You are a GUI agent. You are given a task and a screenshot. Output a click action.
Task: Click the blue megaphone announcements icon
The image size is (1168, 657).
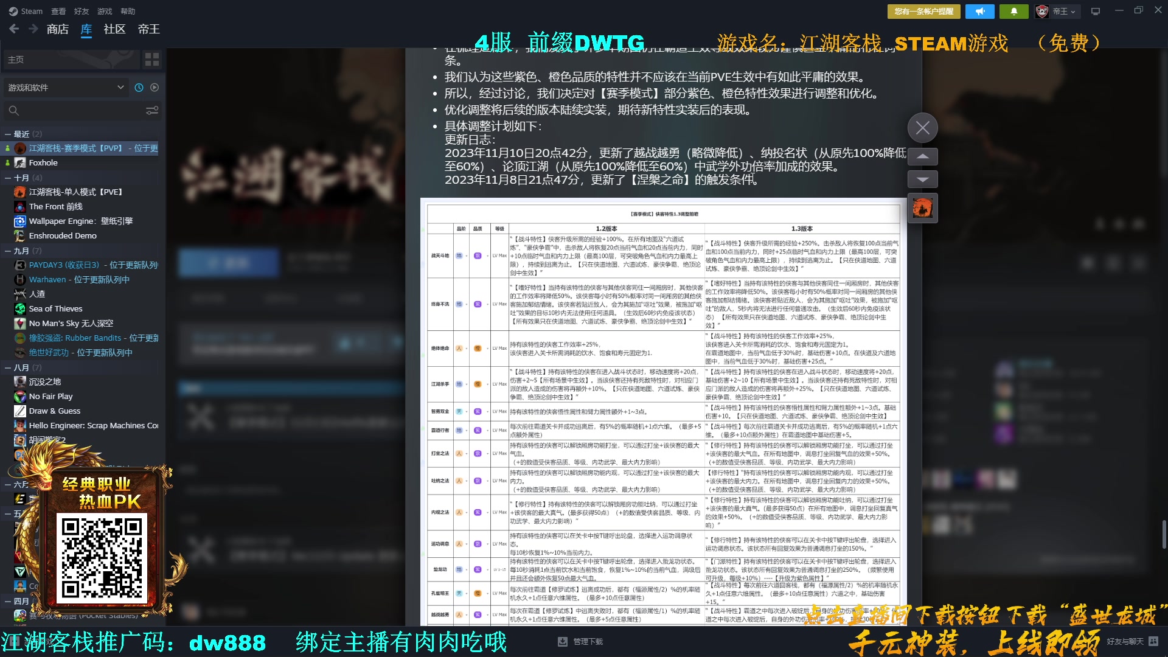point(979,11)
